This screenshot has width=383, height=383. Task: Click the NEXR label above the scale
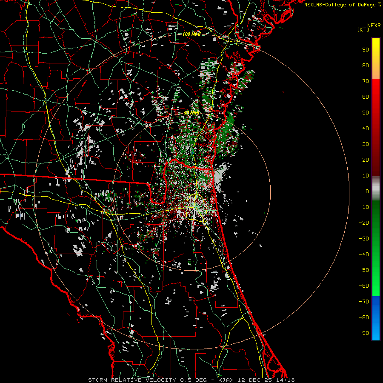click(x=374, y=26)
